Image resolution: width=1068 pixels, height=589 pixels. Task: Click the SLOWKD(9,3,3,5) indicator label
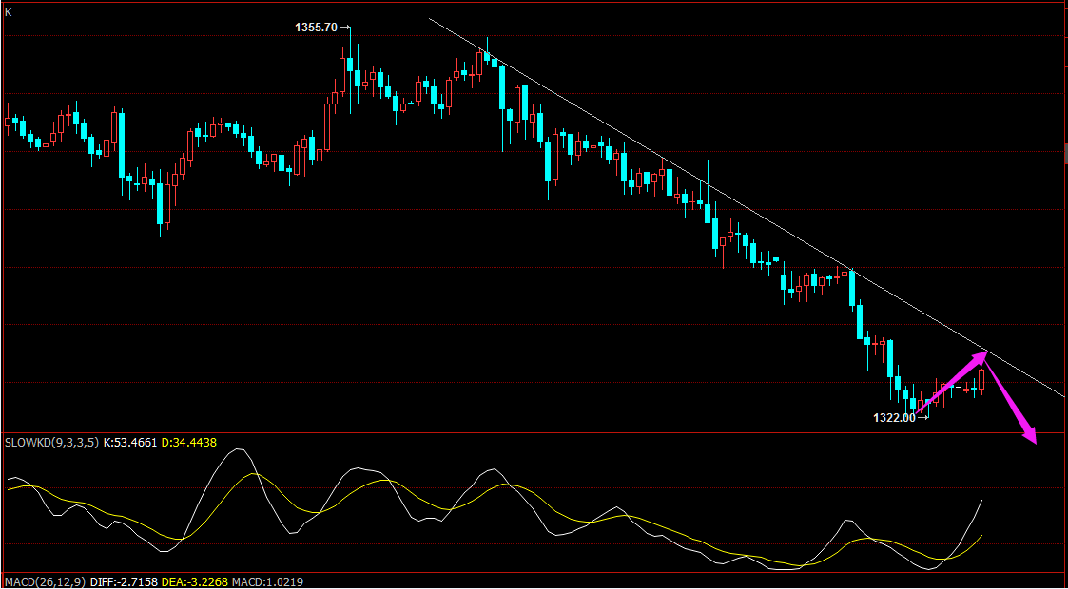(x=51, y=442)
